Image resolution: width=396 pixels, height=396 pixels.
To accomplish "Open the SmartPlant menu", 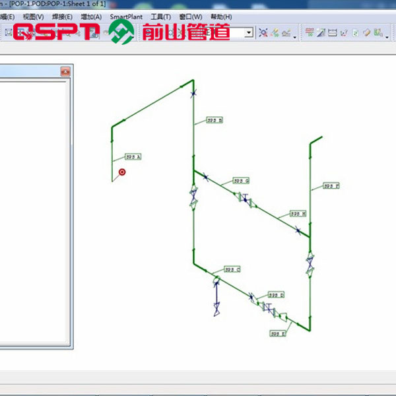I will pyautogui.click(x=126, y=16).
